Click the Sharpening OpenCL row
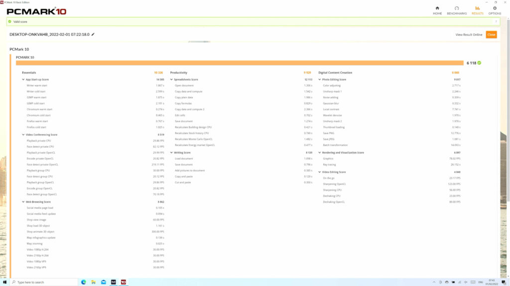 [391, 184]
